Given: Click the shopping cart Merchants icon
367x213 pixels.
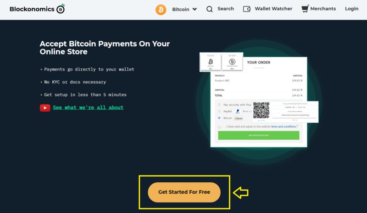Looking at the screenshot, I should [x=305, y=9].
